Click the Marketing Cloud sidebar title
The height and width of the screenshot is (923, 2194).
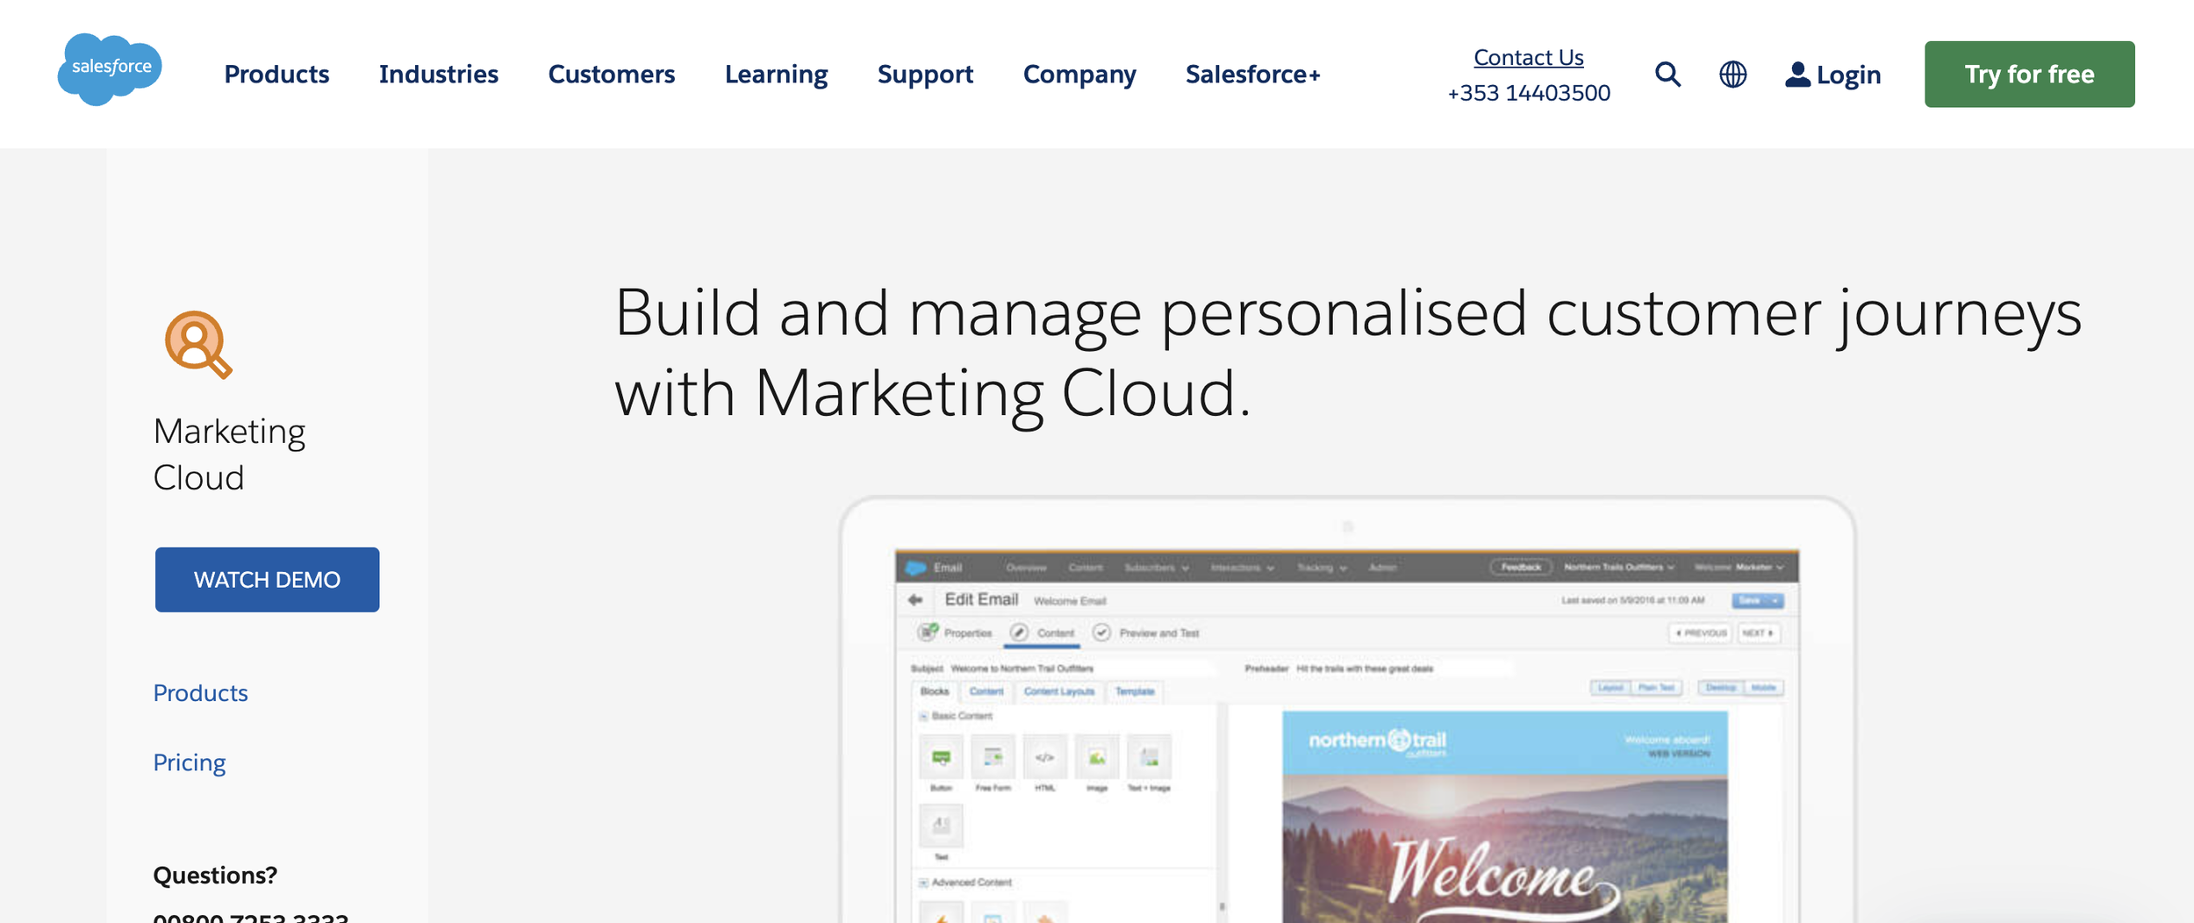230,454
